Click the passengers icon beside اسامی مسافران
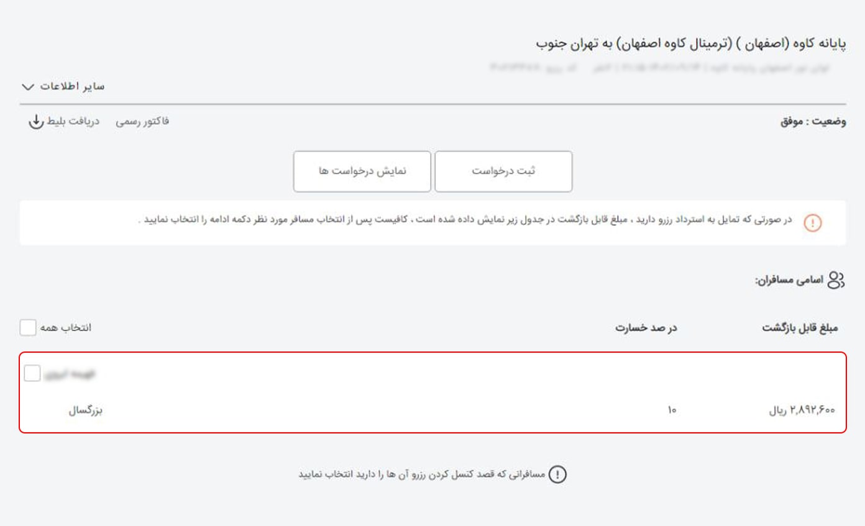The width and height of the screenshot is (865, 526). [836, 280]
